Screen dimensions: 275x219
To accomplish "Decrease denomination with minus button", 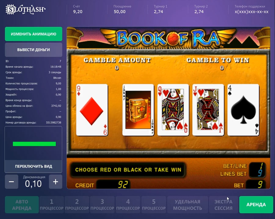I will 12,182.
